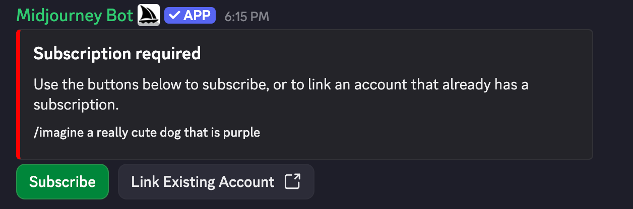The height and width of the screenshot is (209, 633).
Task: Click the red accent bar of the embed
Action: click(18, 94)
